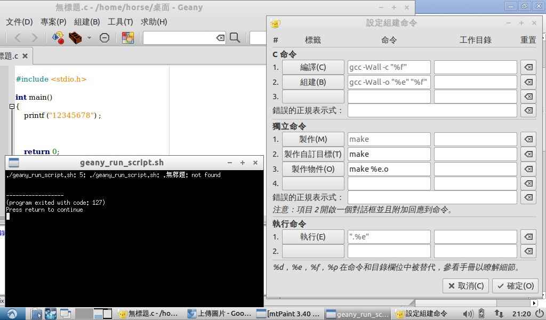This screenshot has height=320, width=546.
Task: Build the file using the brick icon
Action: click(x=75, y=38)
